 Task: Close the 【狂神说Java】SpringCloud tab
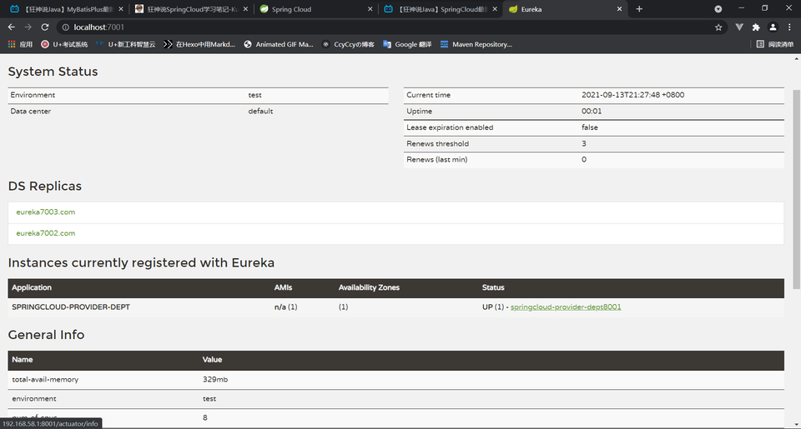pyautogui.click(x=495, y=9)
